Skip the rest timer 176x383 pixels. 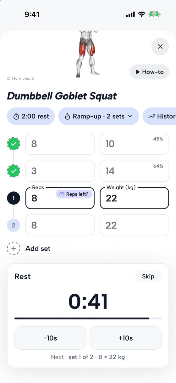tap(148, 276)
